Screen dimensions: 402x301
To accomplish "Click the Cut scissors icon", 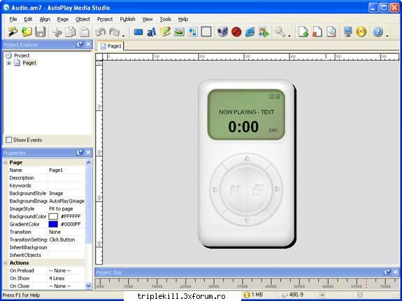I will [x=57, y=32].
